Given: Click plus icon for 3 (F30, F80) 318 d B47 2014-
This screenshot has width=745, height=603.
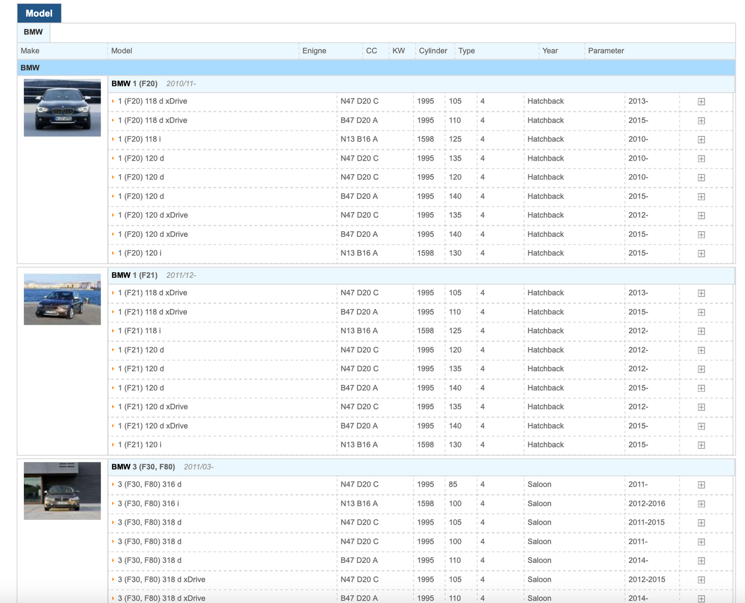Looking at the screenshot, I should click(701, 561).
